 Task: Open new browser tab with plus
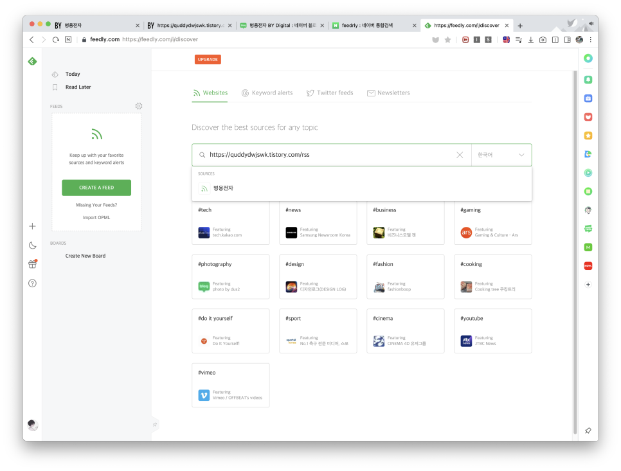point(520,26)
